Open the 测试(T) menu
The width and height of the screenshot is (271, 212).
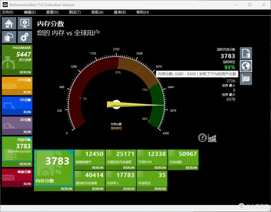[75, 12]
